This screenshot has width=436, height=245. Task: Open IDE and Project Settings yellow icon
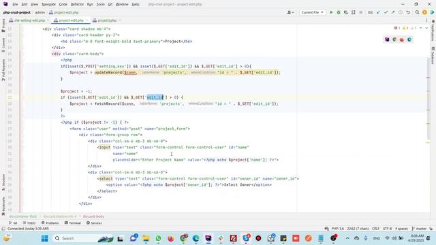(424, 12)
